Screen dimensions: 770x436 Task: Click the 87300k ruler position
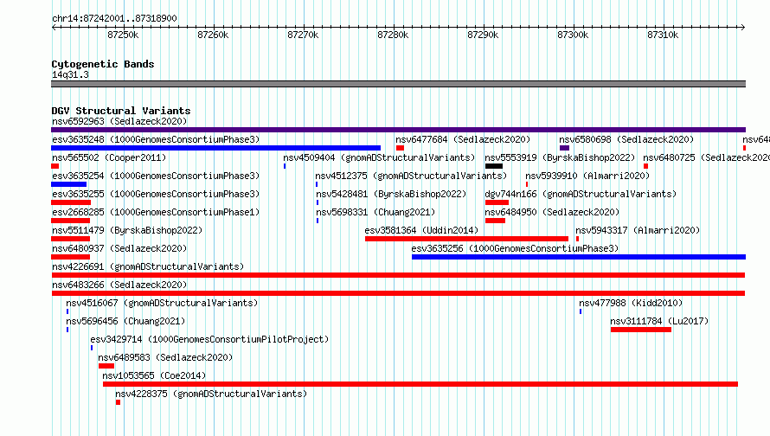pos(573,35)
